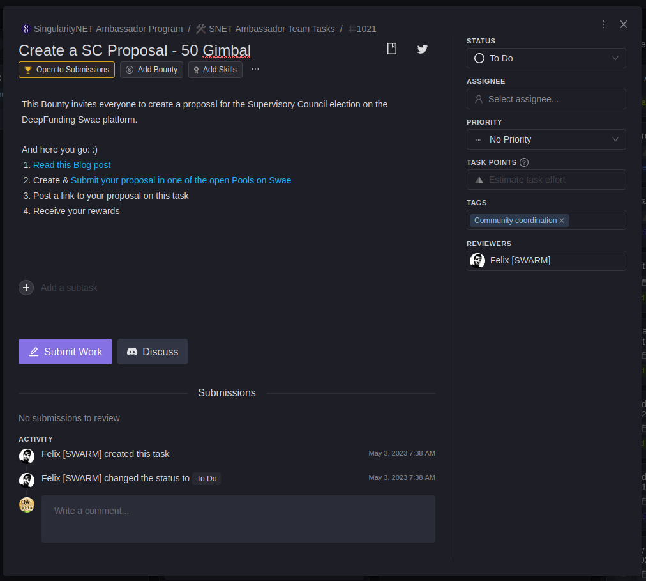Toggle the Open to Submissions badge
Viewport: 646px width, 581px height.
pyautogui.click(x=66, y=70)
